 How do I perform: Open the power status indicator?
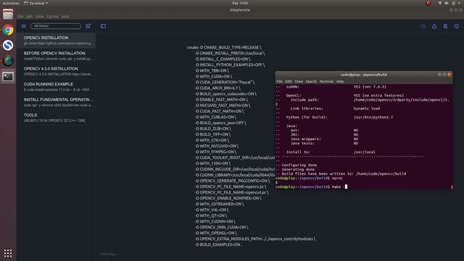point(454,3)
